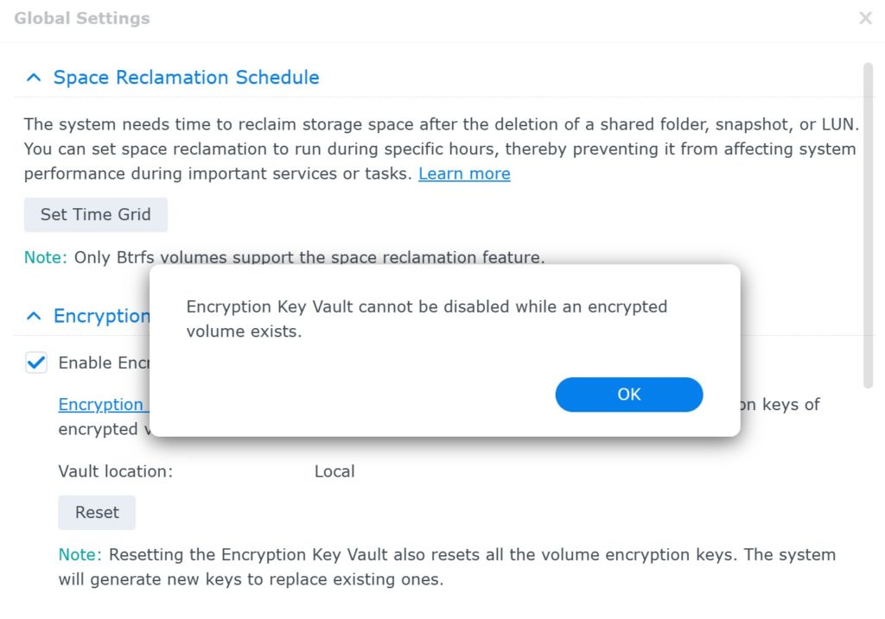
Task: Click the Encryption Key Vault warning message text
Action: [x=428, y=318]
